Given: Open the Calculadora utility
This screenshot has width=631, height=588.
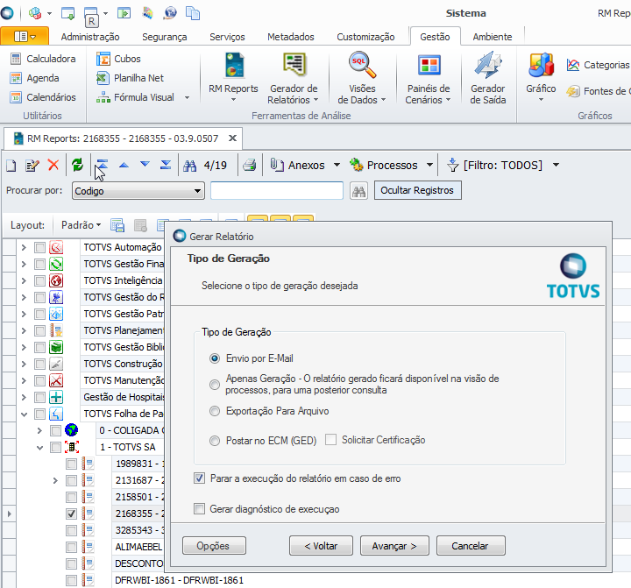Looking at the screenshot, I should (x=43, y=59).
